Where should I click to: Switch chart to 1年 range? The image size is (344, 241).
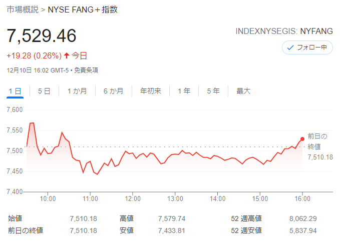(x=184, y=91)
